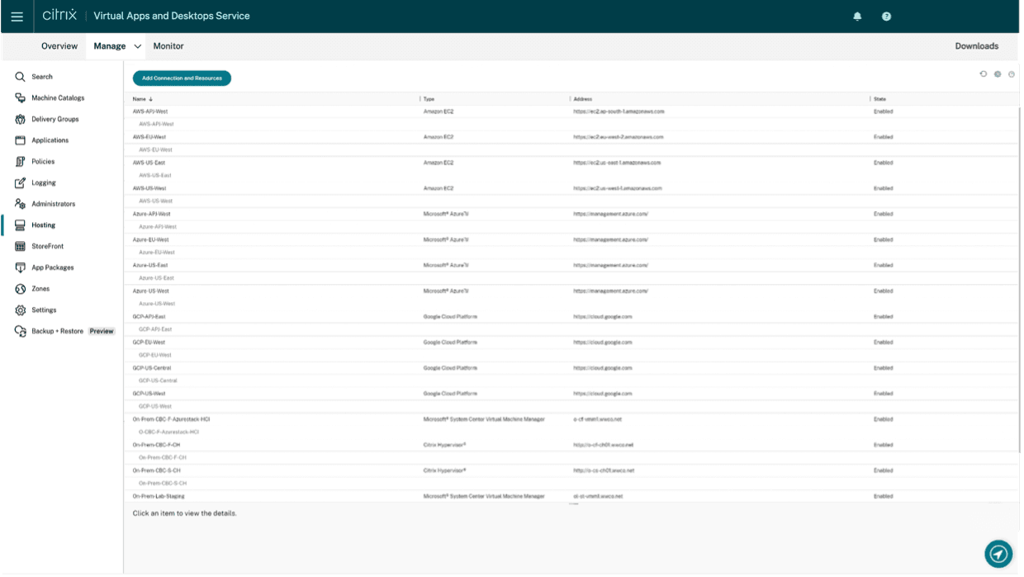The width and height of the screenshot is (1024, 577).
Task: Open the help question mark icon
Action: [x=886, y=16]
